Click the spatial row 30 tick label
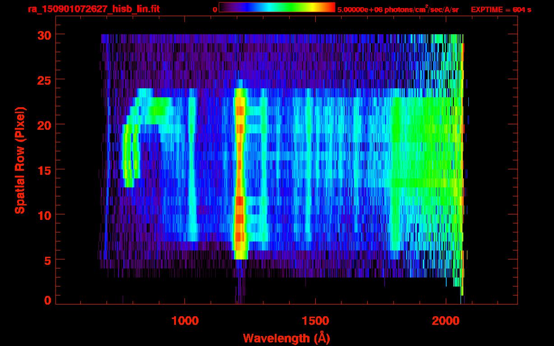This screenshot has height=346, width=554. pos(43,34)
